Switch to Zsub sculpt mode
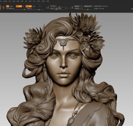Screen dimensions: 133x126 34,6
